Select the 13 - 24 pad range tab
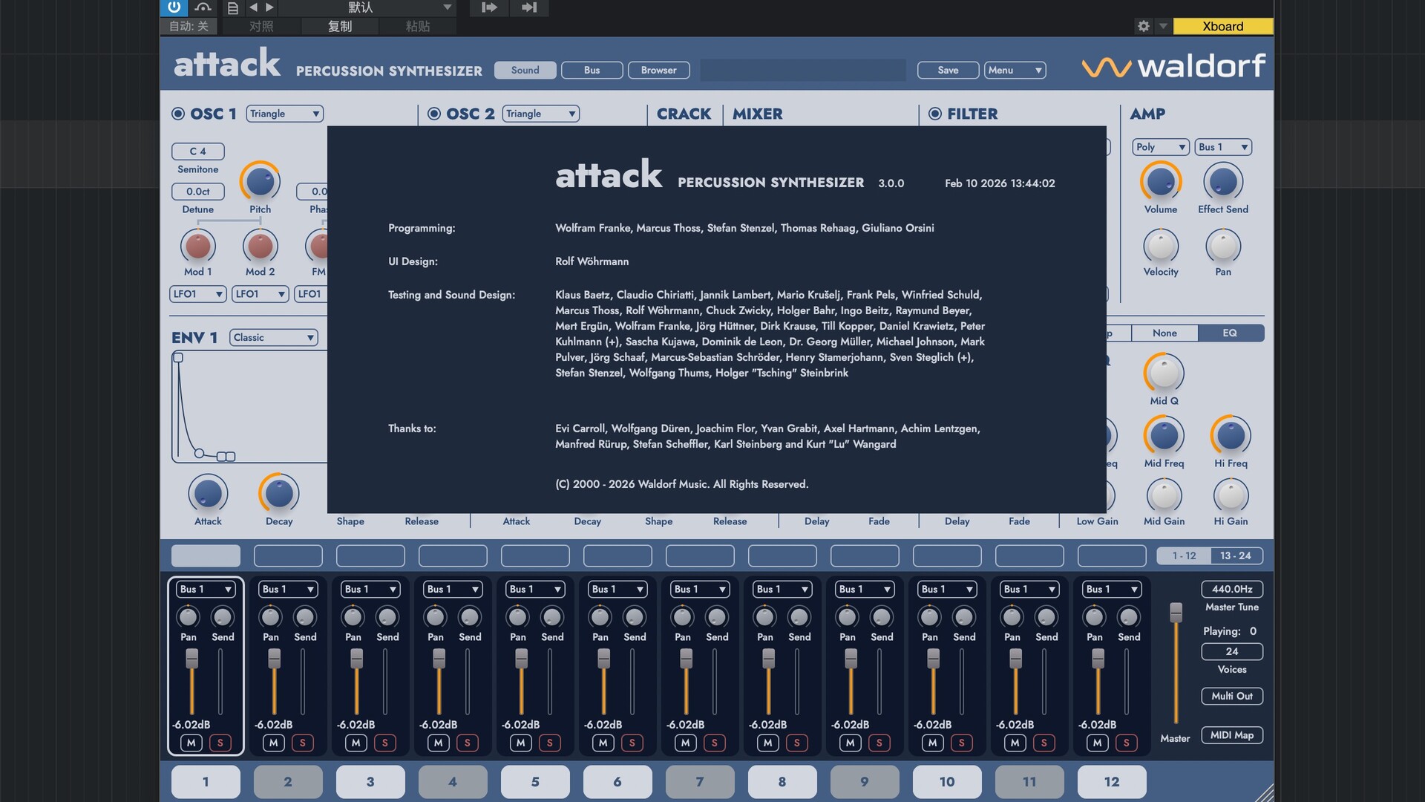The width and height of the screenshot is (1425, 802). pyautogui.click(x=1235, y=555)
